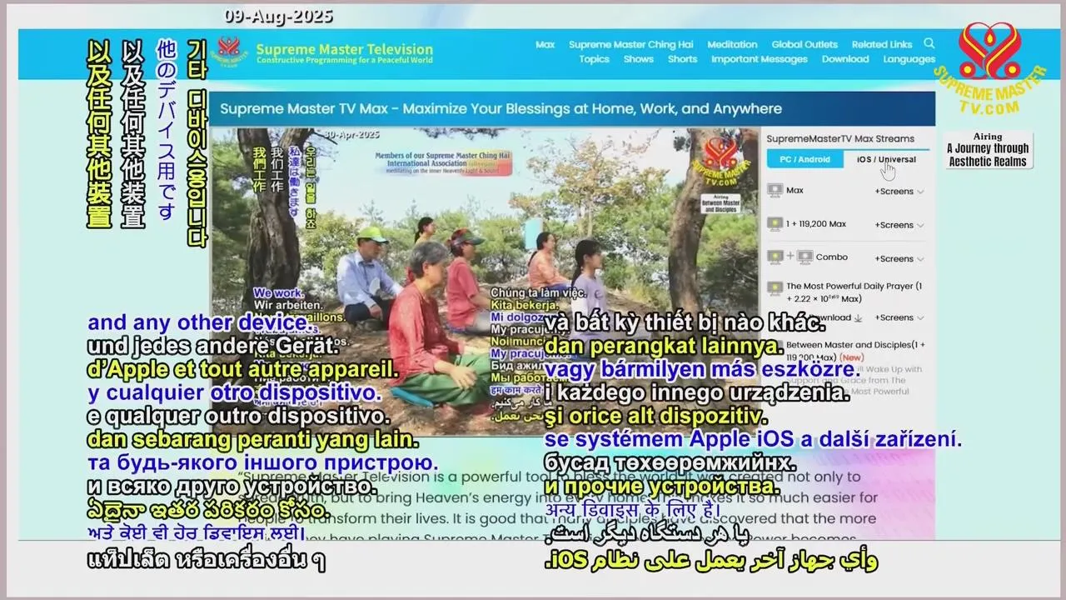Click the monitor icon beside 1 + 119,200 Max
This screenshot has width=1066, height=600.
click(x=775, y=224)
